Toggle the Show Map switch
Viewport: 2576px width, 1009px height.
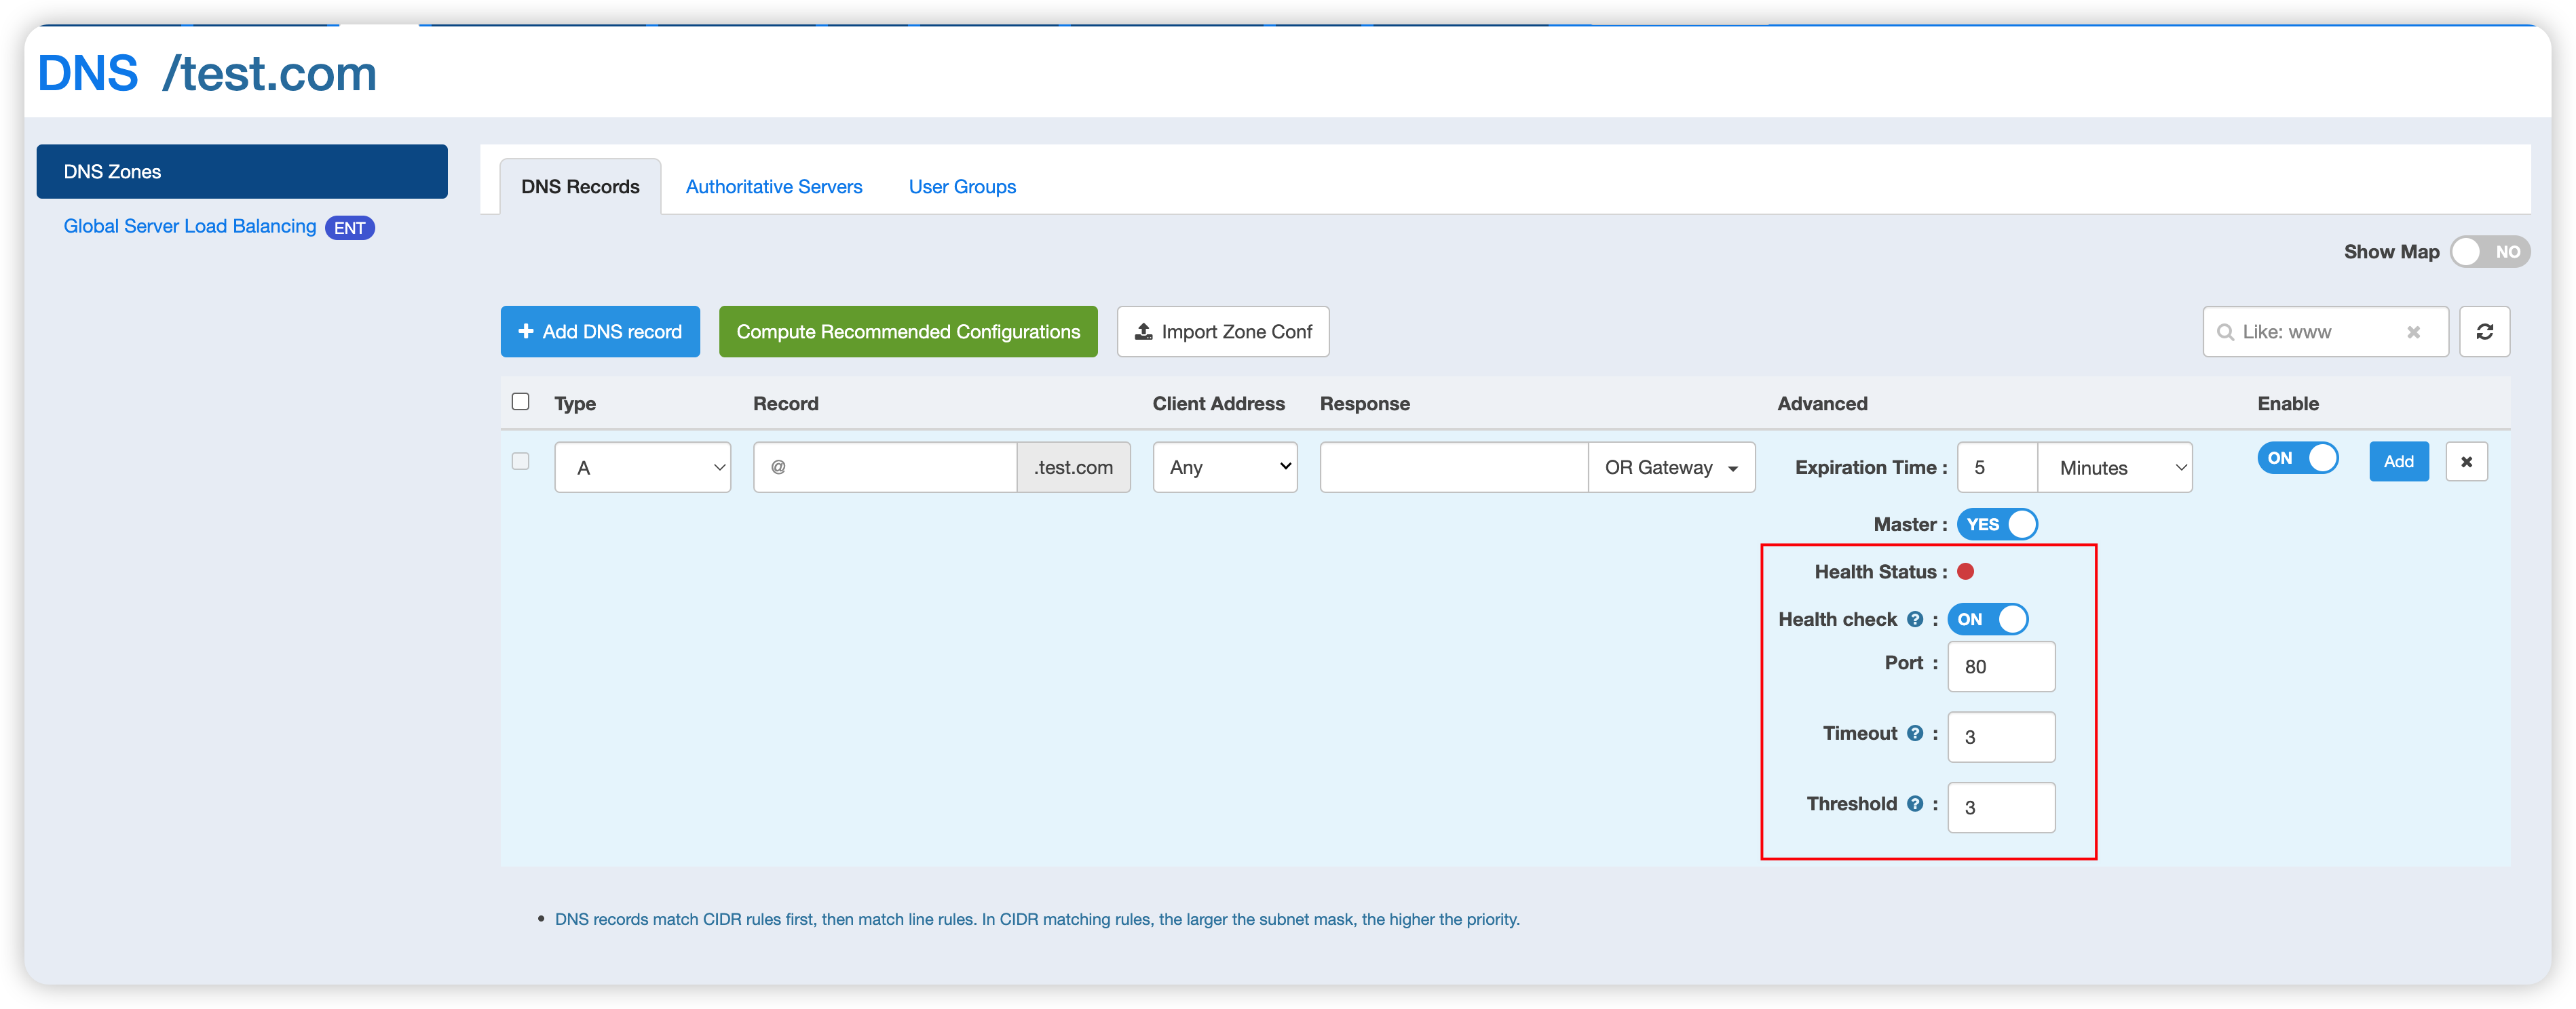(2489, 252)
